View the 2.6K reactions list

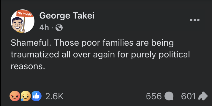[54, 96]
